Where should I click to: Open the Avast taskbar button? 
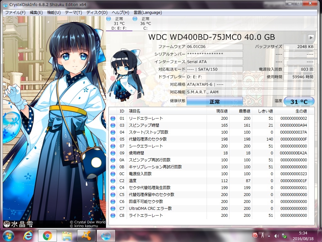(86, 236)
